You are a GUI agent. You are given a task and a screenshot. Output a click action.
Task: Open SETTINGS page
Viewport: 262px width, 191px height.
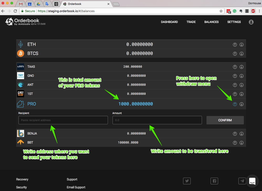coord(234,22)
